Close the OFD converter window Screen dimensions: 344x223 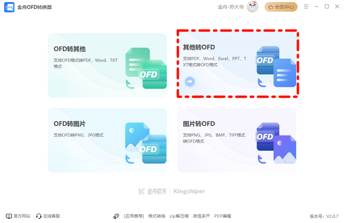point(337,7)
